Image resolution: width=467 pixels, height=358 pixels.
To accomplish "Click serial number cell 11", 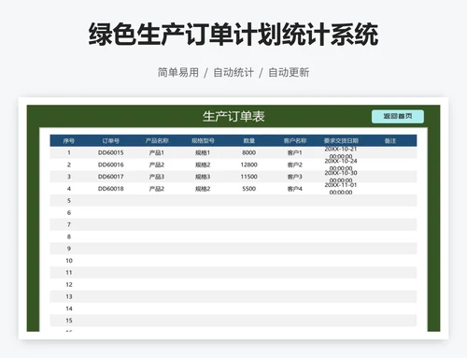I will coord(69,273).
